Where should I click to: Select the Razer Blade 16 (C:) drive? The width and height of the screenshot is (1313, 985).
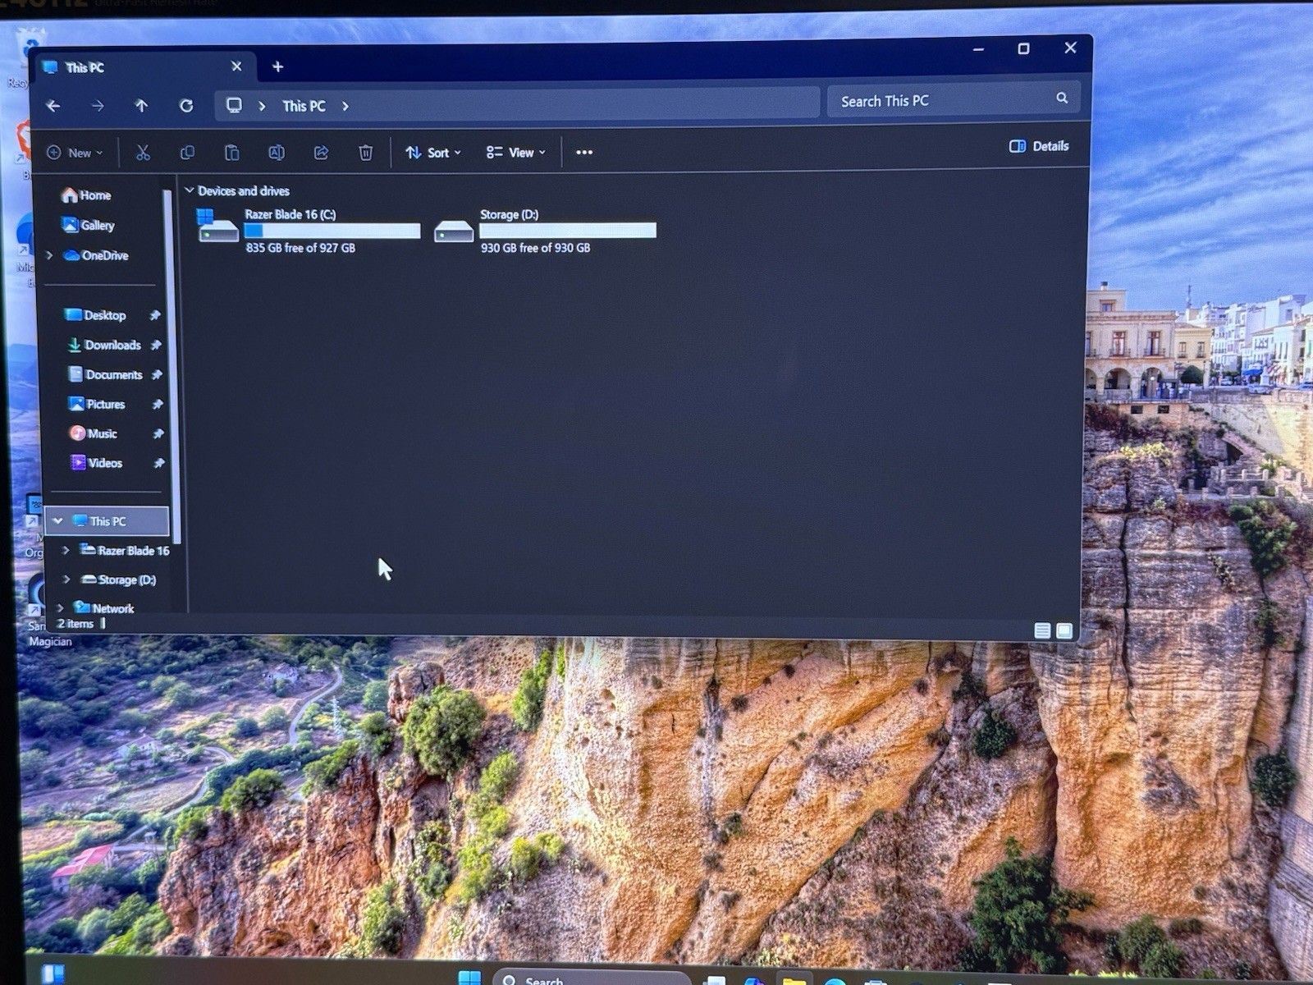point(309,230)
